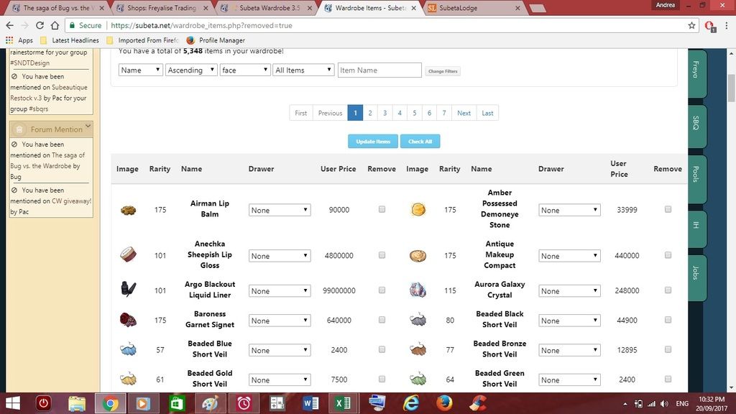Screen dimensions: 736x414
Task: Tick Remove checkbox for Antique Makeup Compact
Action: pos(668,255)
